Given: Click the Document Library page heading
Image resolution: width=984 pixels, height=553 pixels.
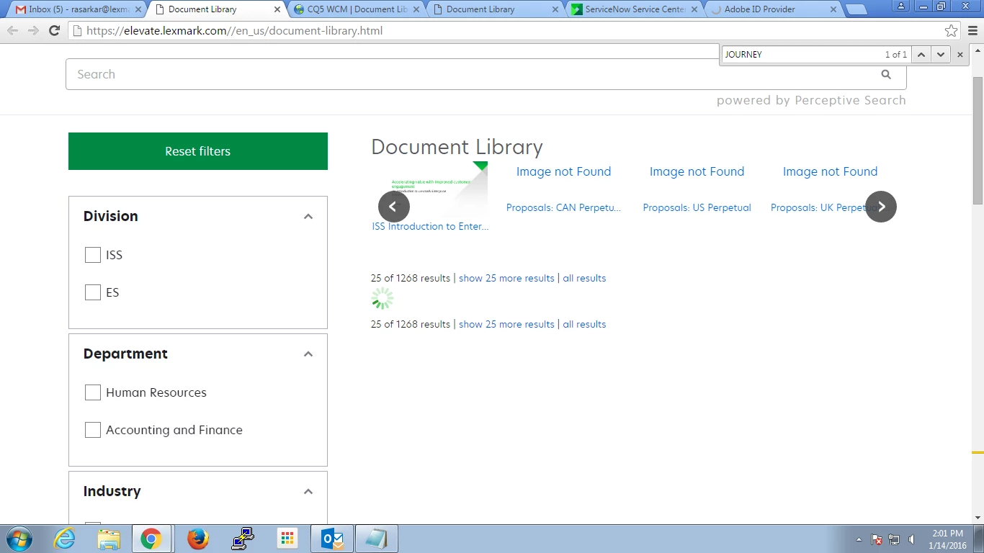Looking at the screenshot, I should click(x=457, y=147).
